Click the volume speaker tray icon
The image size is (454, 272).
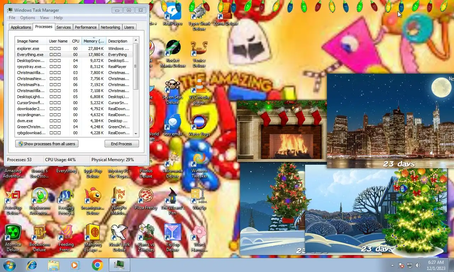(418, 265)
